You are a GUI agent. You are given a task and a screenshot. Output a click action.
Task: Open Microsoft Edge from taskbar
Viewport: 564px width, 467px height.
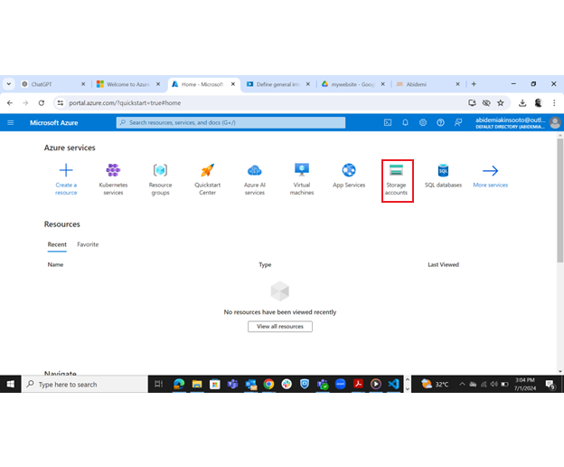click(179, 384)
